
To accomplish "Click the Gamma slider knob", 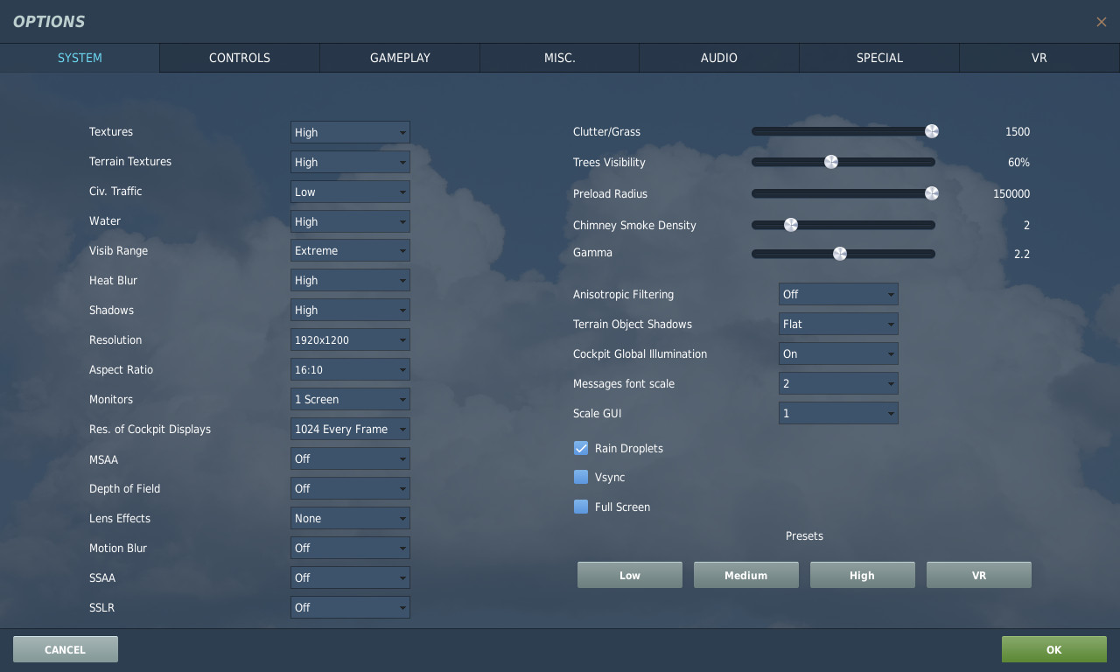I will click(840, 254).
